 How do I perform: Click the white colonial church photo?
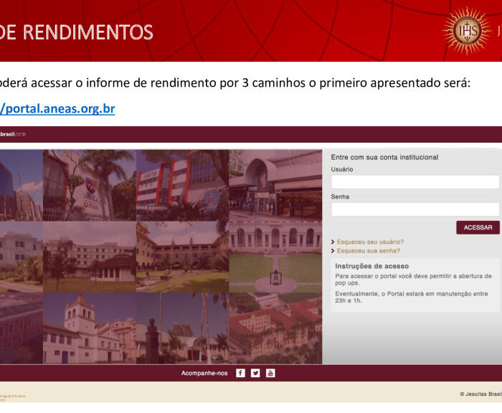tap(89, 328)
